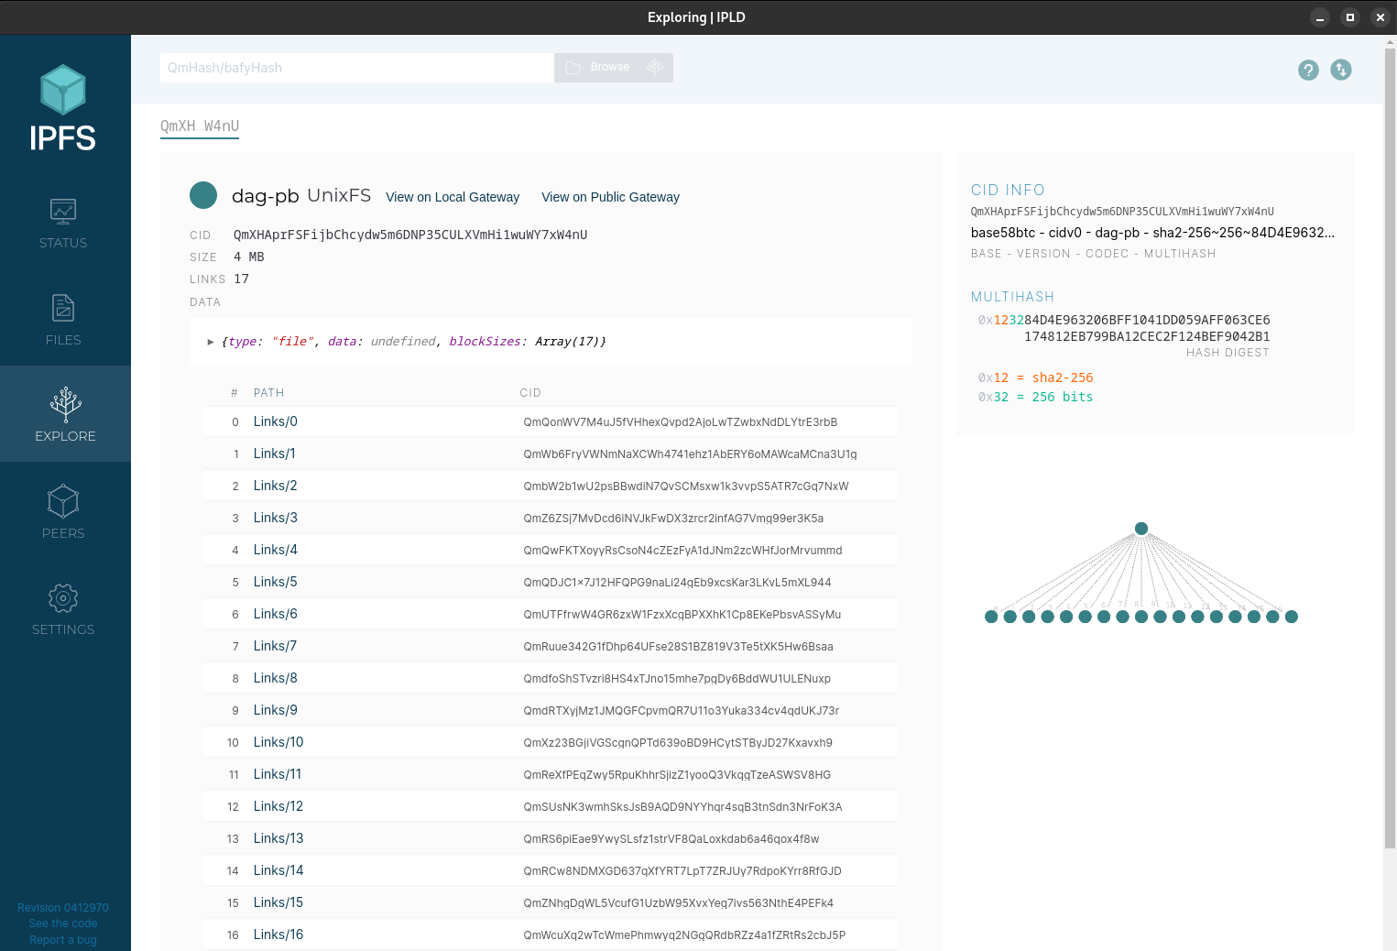Click the MULTIHASH heading
The image size is (1397, 951).
(1012, 297)
